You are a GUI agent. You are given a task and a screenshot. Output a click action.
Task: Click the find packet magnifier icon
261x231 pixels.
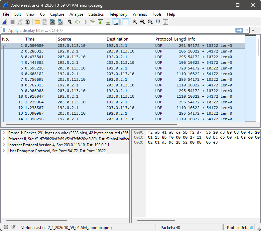[70, 22]
